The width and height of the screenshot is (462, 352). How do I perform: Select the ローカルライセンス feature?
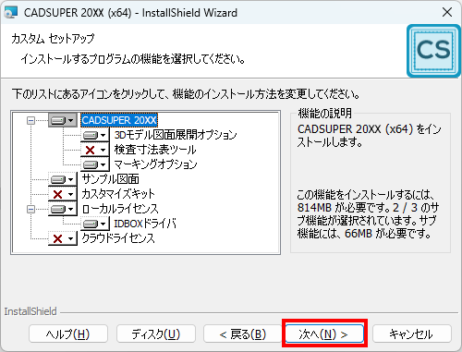click(x=120, y=209)
